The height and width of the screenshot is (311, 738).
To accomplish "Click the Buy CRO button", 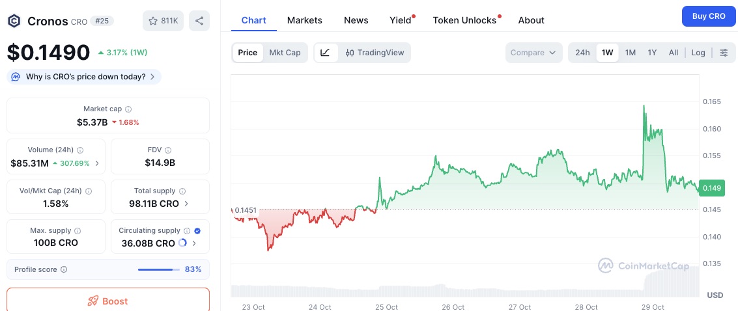I will point(708,16).
